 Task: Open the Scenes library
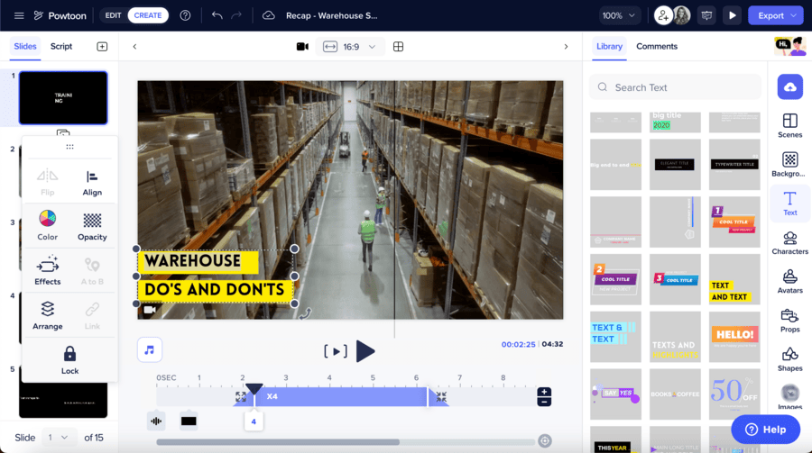[x=789, y=126]
